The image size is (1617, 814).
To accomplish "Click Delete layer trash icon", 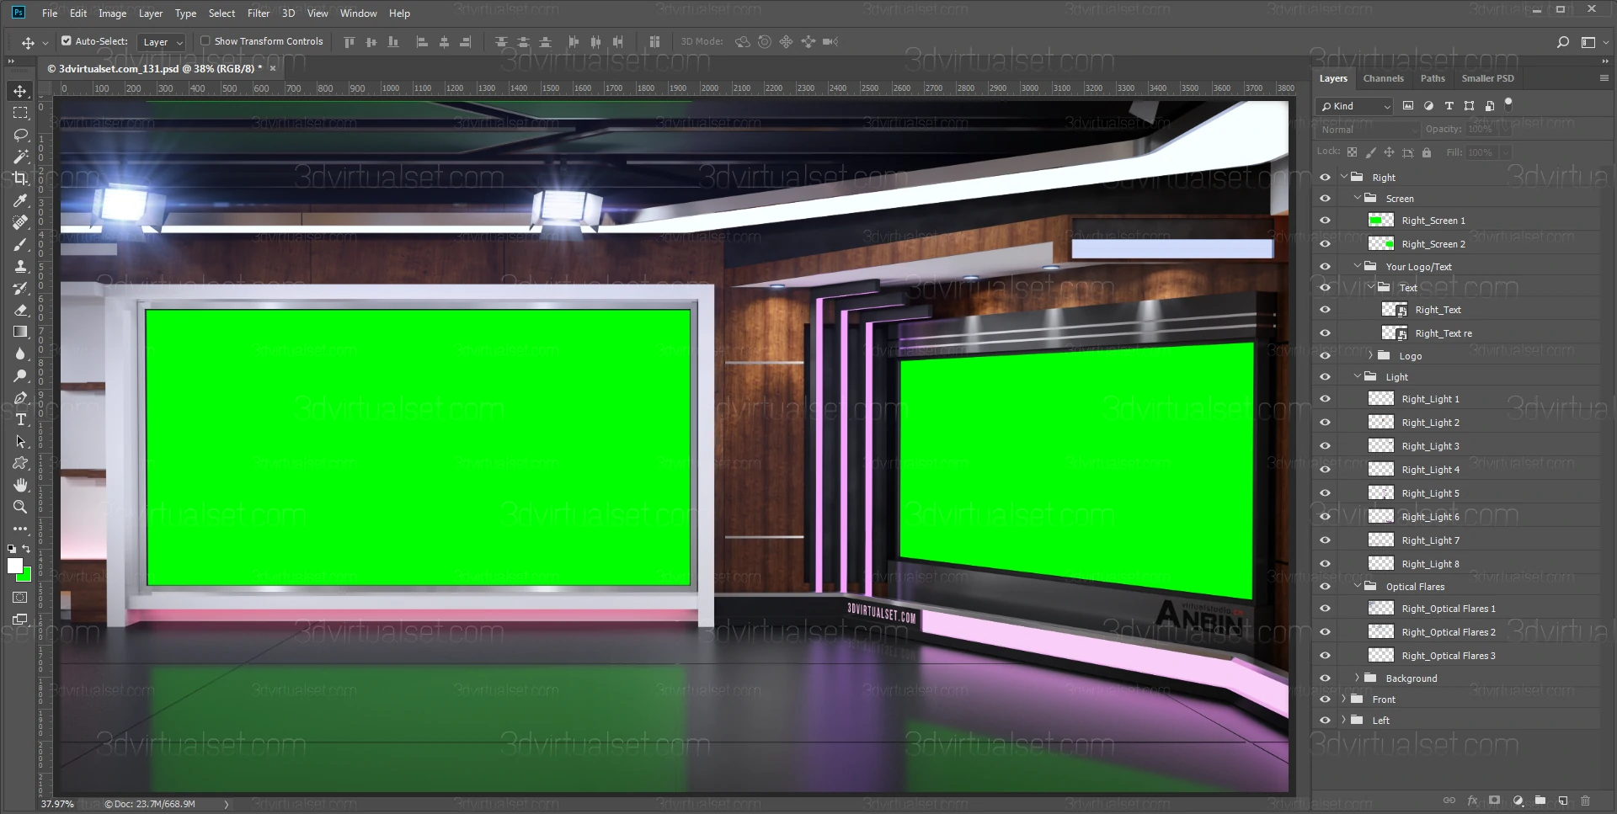I will [x=1586, y=801].
